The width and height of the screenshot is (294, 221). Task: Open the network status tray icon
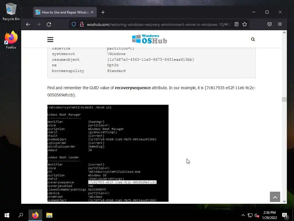pyautogui.click(x=250, y=215)
